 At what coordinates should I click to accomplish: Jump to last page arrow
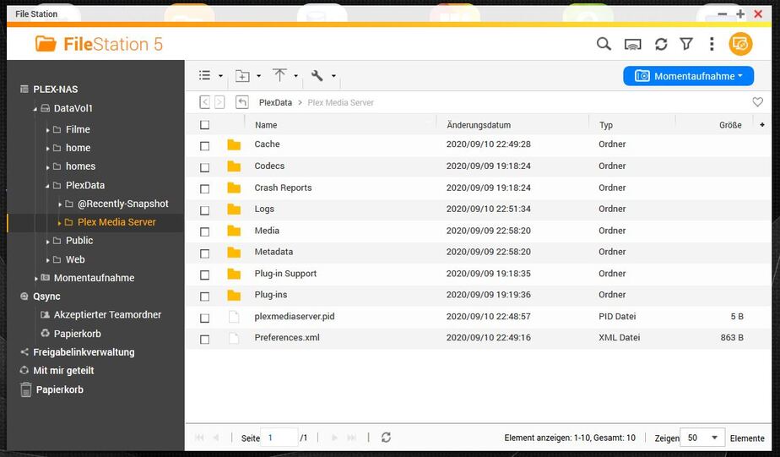[352, 438]
